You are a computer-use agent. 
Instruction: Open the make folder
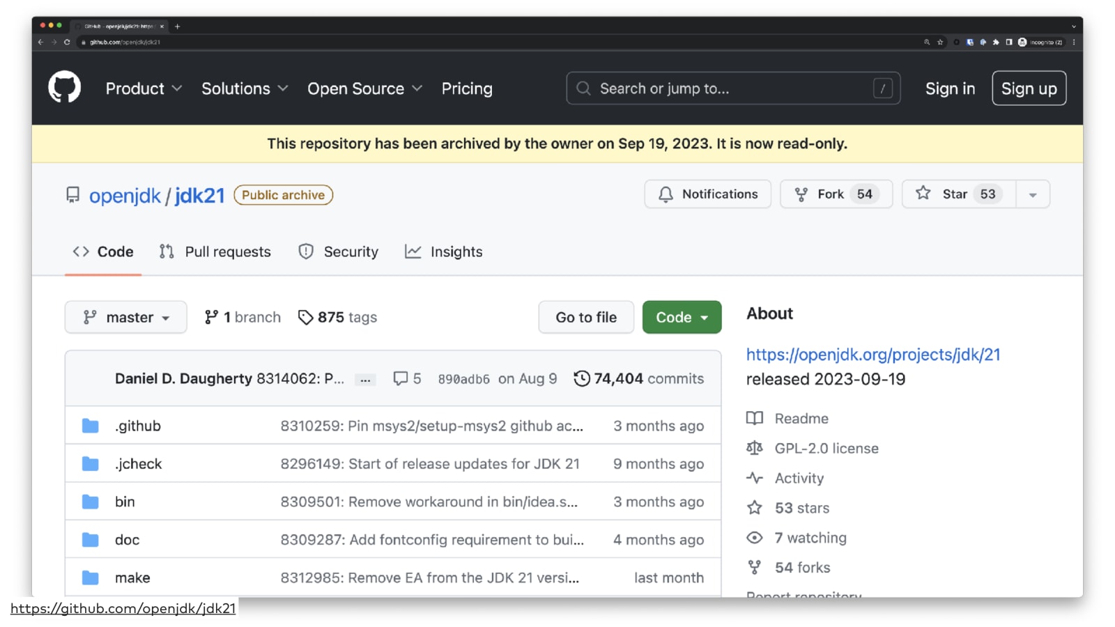(x=132, y=578)
